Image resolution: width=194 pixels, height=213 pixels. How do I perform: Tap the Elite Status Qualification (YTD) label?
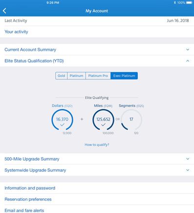[x=34, y=61]
